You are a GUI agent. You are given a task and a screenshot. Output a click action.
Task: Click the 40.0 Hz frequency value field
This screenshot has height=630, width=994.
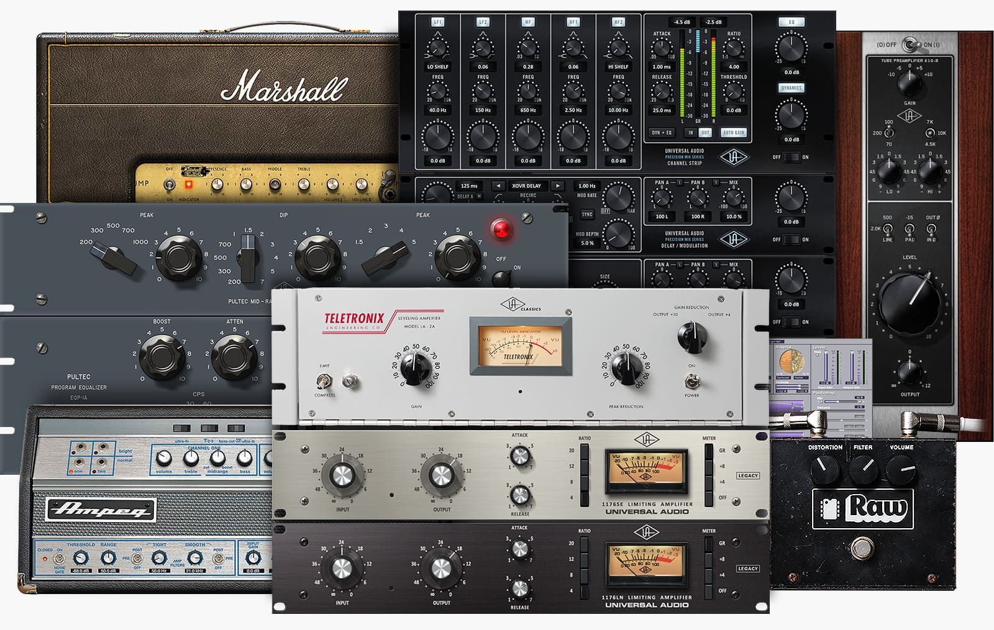click(437, 110)
